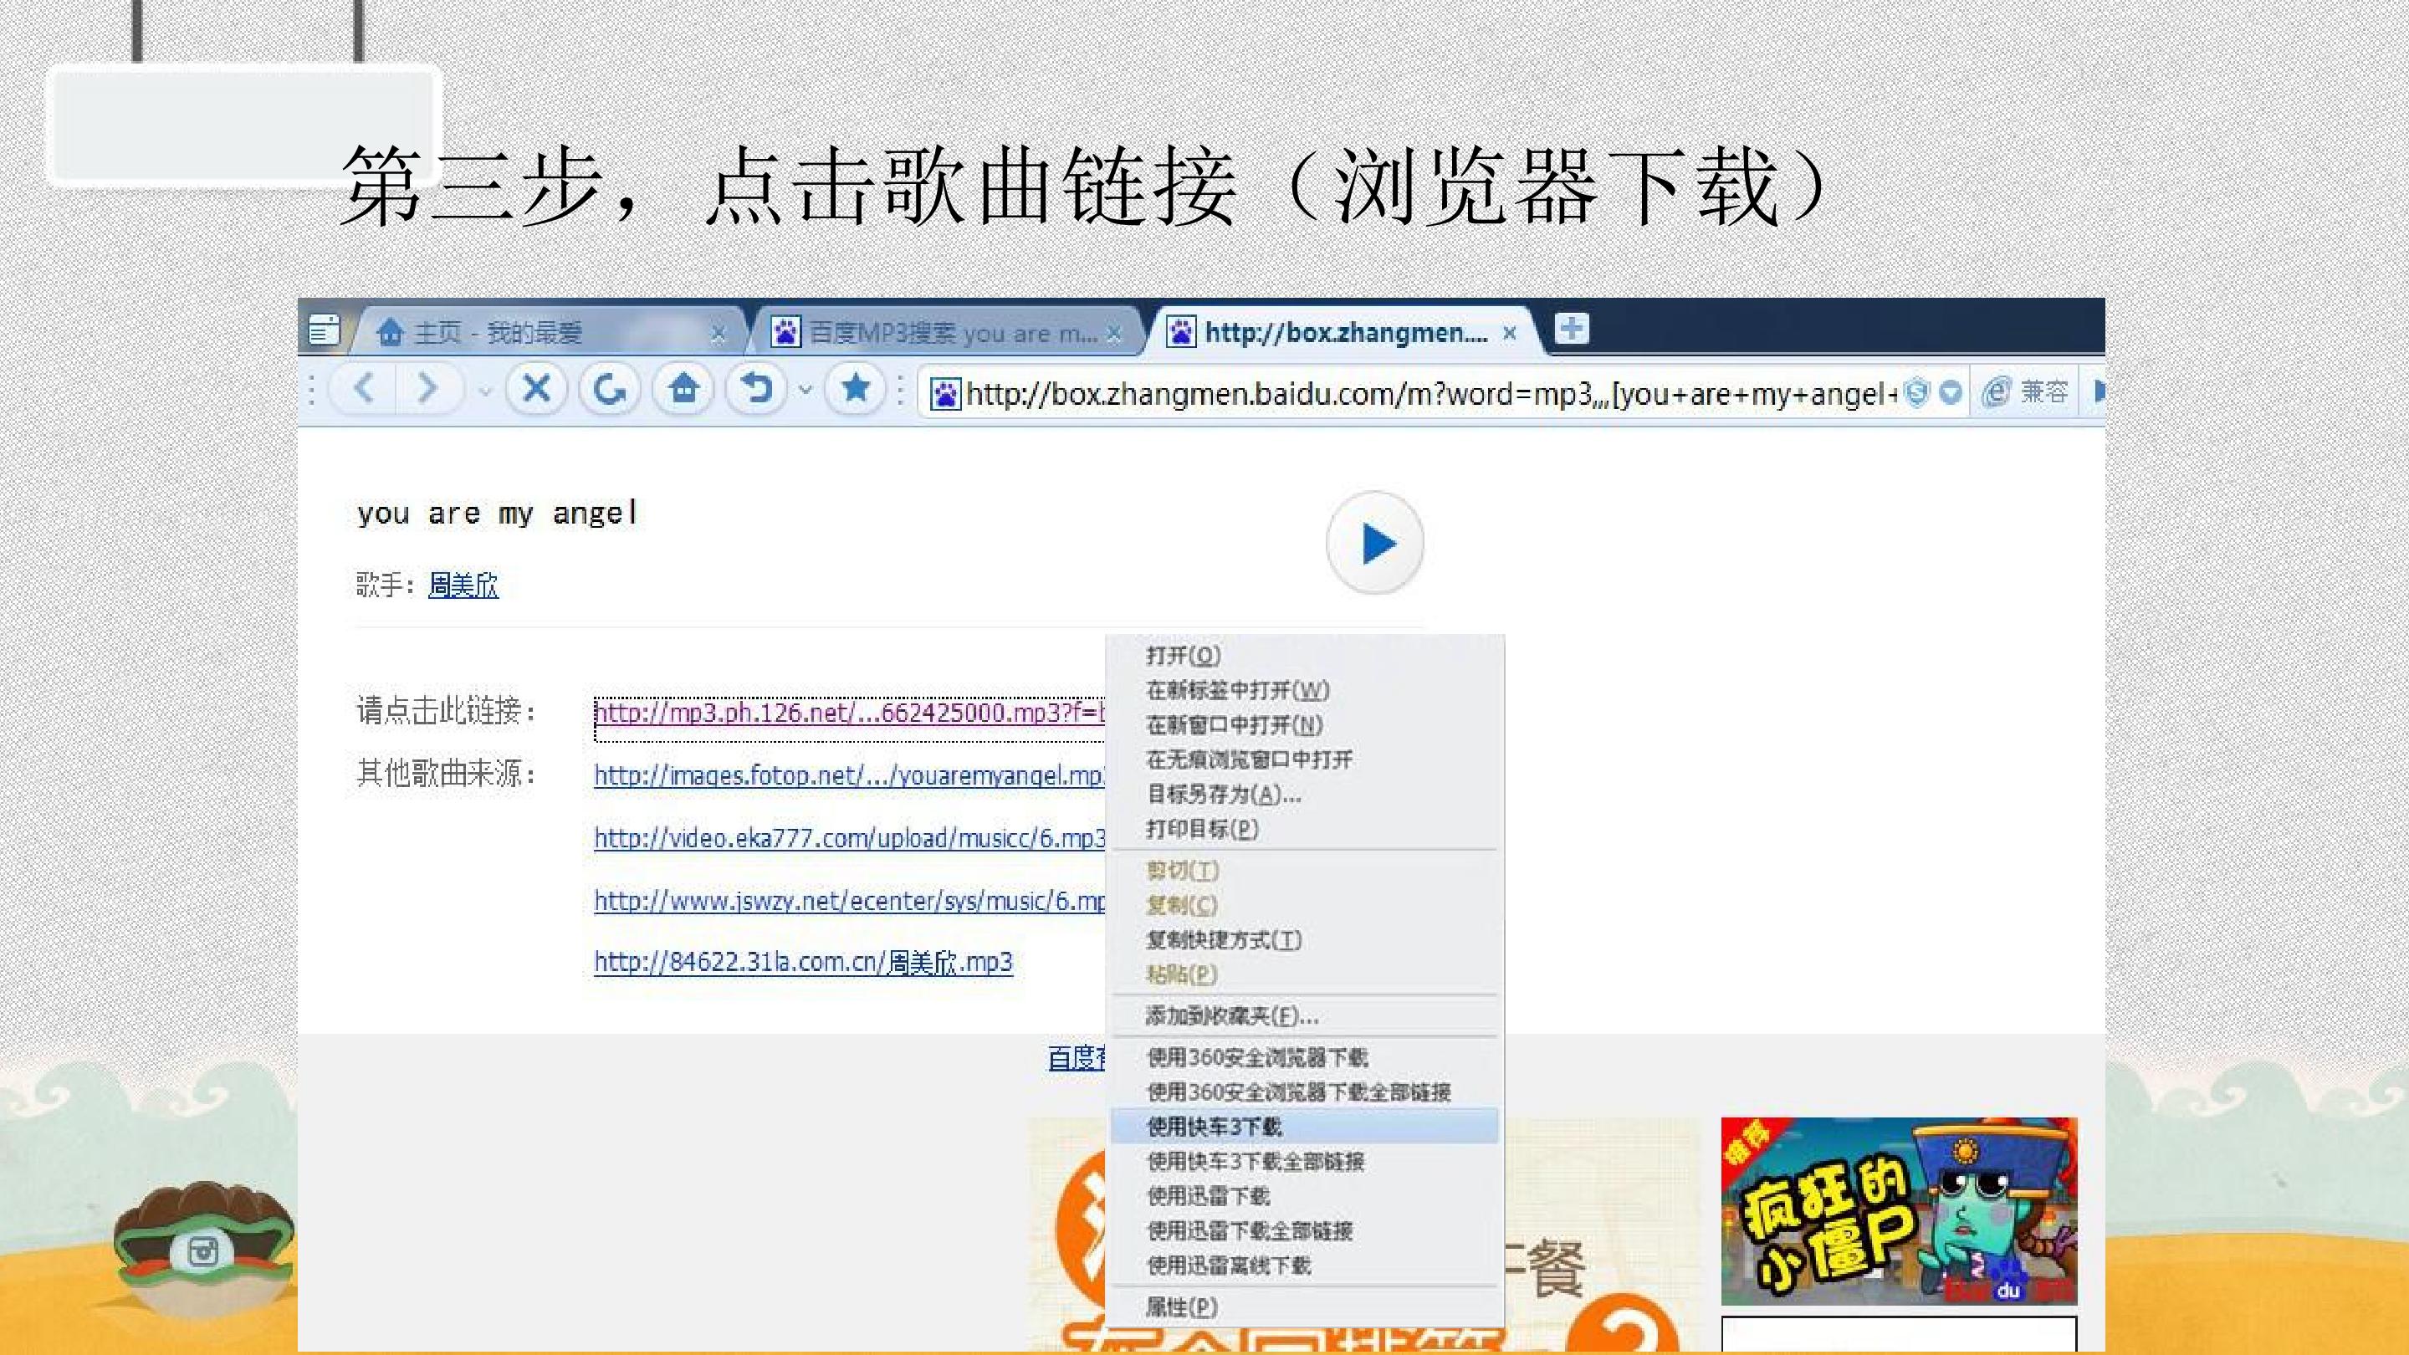Viewport: 2409px width, 1355px height.
Task: Click the stop loading X button
Action: (x=537, y=388)
